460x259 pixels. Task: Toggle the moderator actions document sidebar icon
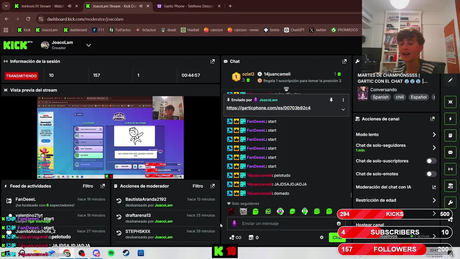450,136
